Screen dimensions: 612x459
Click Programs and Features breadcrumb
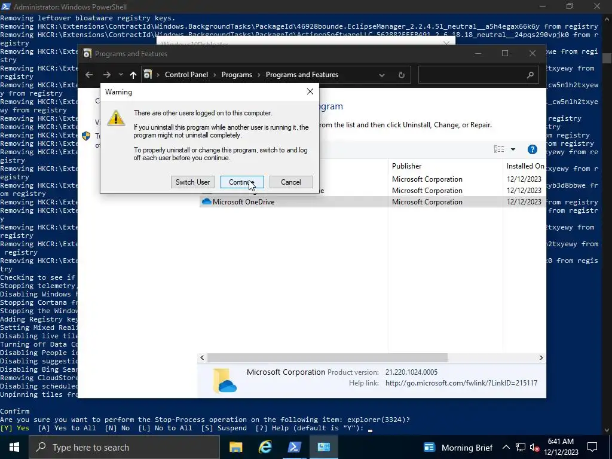tap(302, 75)
